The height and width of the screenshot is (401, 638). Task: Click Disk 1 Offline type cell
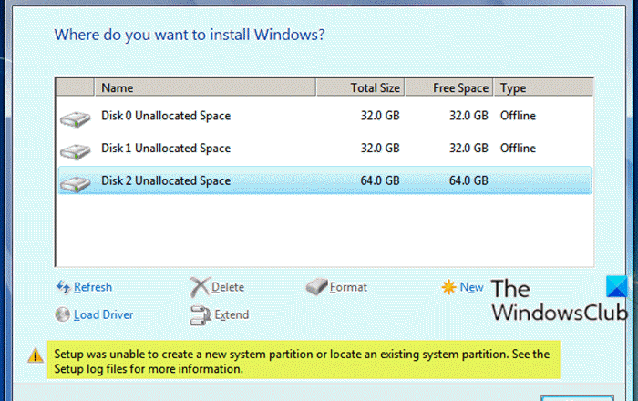pos(518,149)
